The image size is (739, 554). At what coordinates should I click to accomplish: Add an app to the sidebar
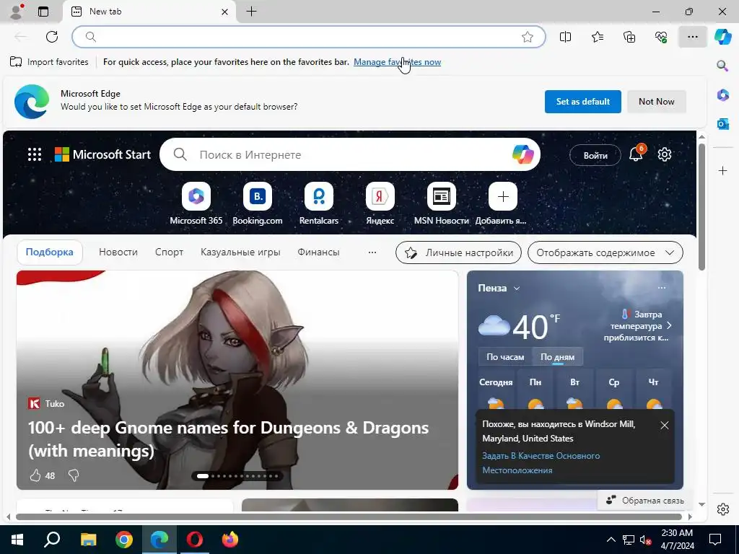pos(722,170)
